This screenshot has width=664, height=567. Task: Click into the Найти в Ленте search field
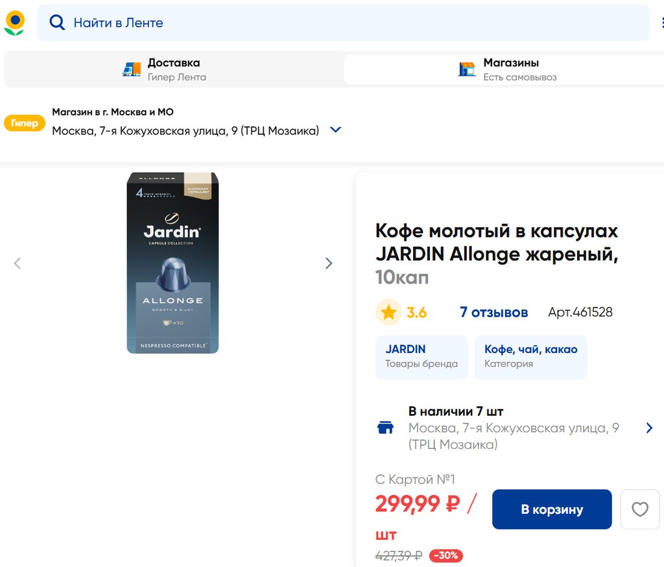tap(350, 23)
